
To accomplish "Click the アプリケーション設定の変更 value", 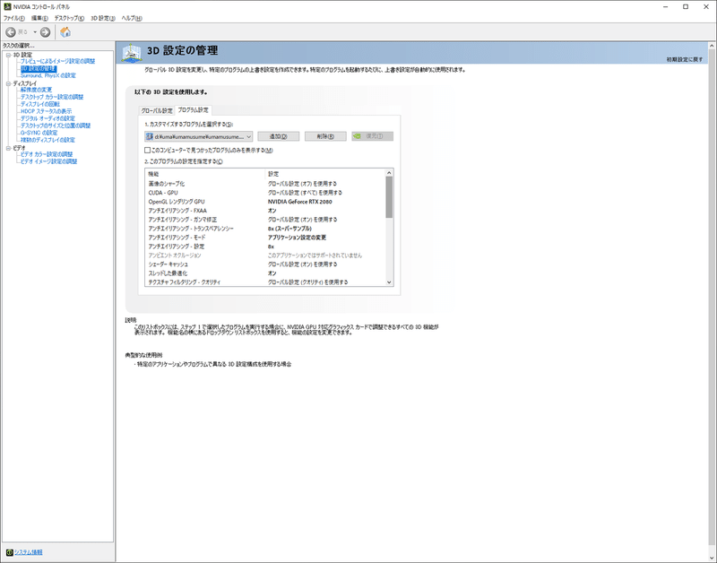I will (x=297, y=238).
